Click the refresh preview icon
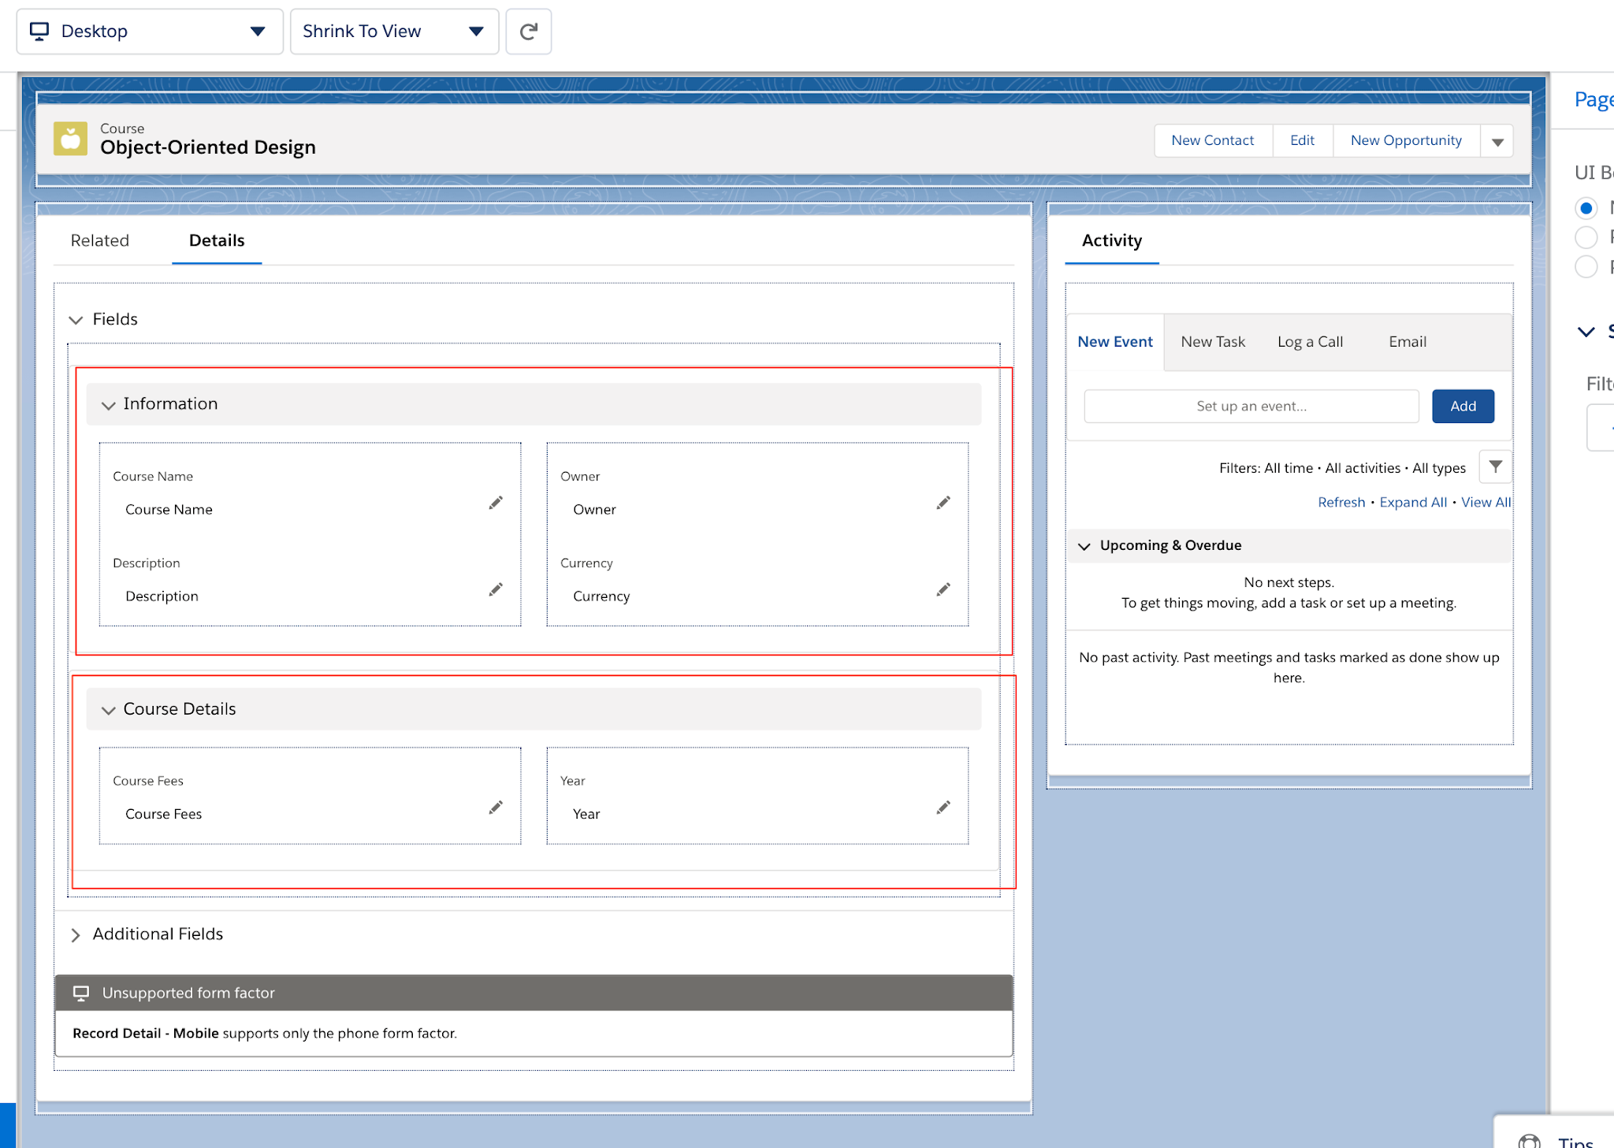 (x=528, y=32)
